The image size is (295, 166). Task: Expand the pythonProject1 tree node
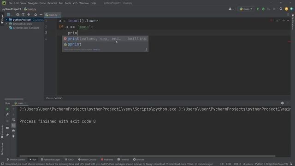6,20
